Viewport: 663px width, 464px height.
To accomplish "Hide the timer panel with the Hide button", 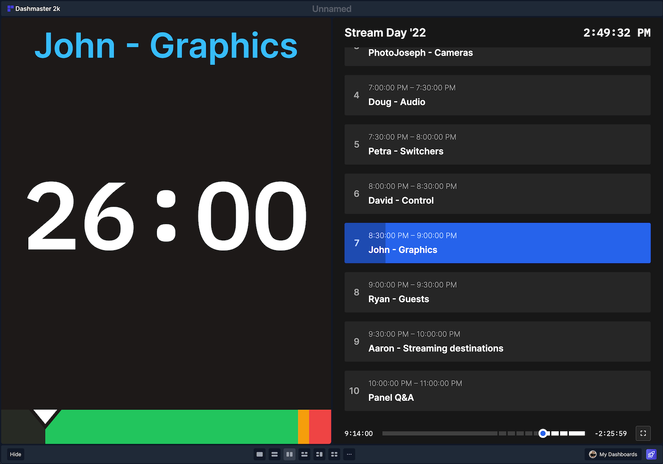I will 15,454.
